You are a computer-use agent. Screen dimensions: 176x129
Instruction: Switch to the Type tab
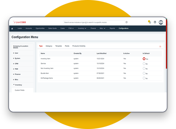point(41,46)
